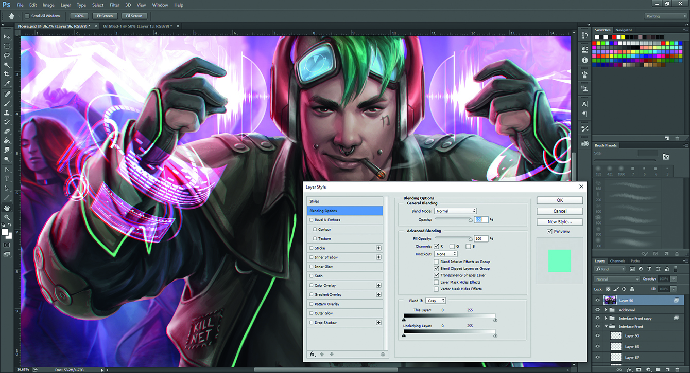The image size is (690, 373).
Task: Select the Paint Bucket tool
Action: [x=7, y=141]
